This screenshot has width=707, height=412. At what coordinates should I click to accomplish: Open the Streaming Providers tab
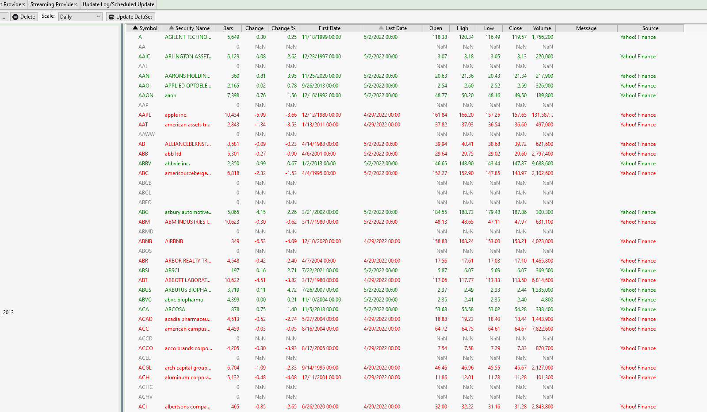(x=54, y=4)
